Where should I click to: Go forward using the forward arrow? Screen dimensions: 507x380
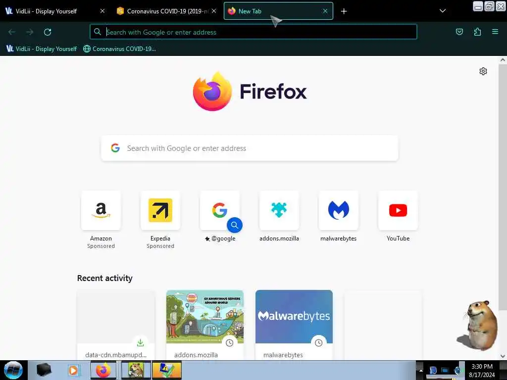tap(30, 32)
